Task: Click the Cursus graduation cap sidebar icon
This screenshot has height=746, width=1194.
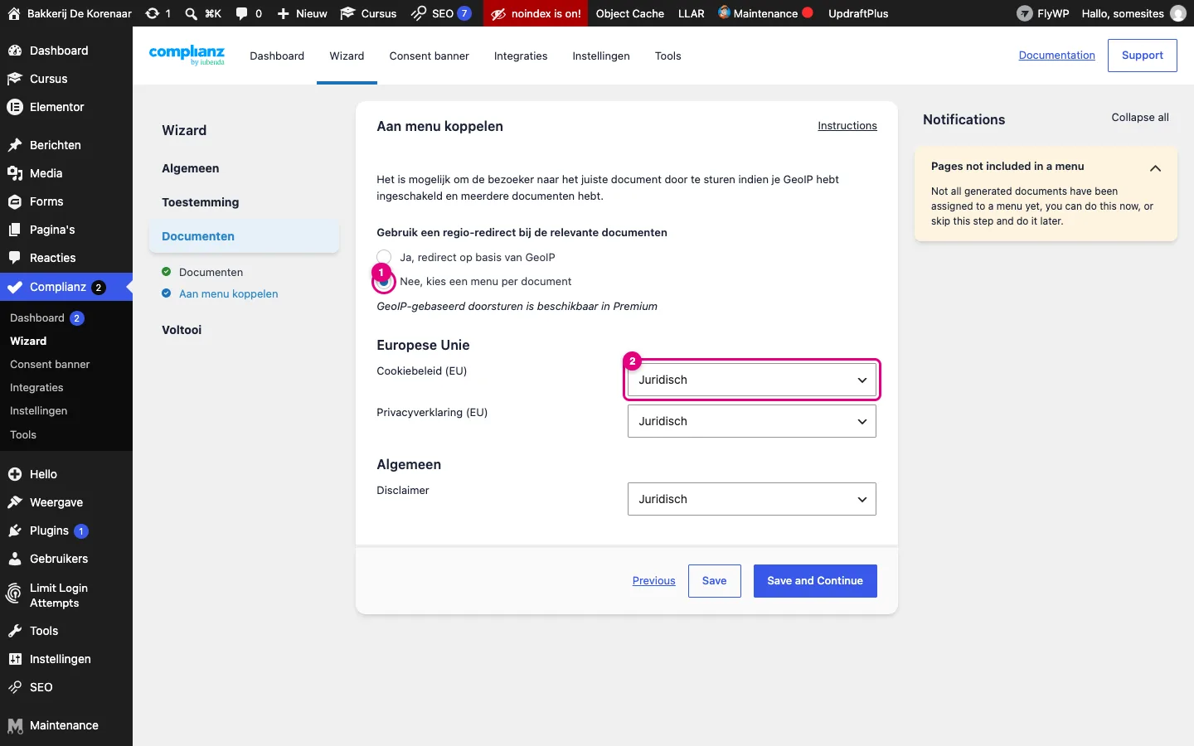Action: [x=14, y=79]
